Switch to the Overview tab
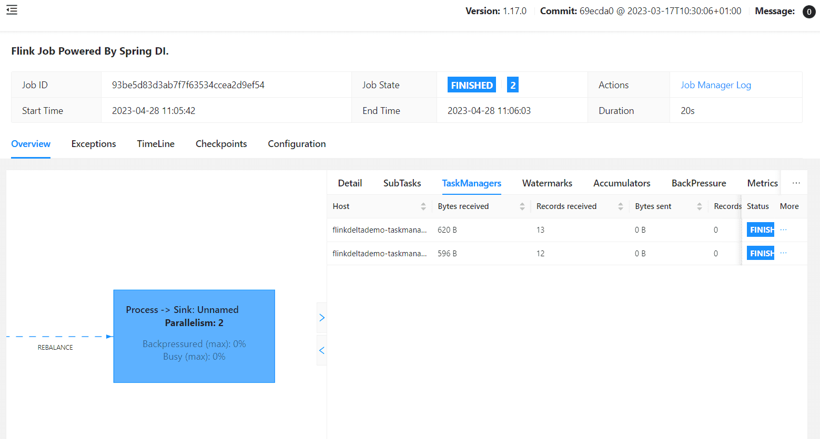Image resolution: width=820 pixels, height=439 pixels. (x=31, y=144)
